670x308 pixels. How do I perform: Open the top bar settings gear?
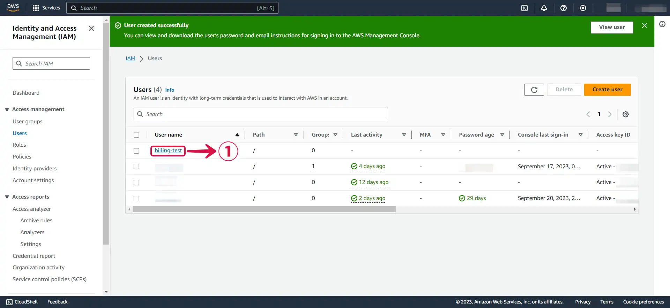click(583, 8)
